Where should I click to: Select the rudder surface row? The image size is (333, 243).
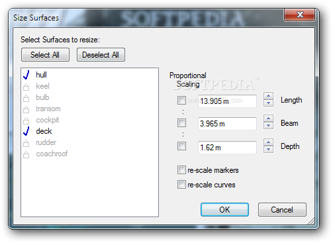pos(89,142)
